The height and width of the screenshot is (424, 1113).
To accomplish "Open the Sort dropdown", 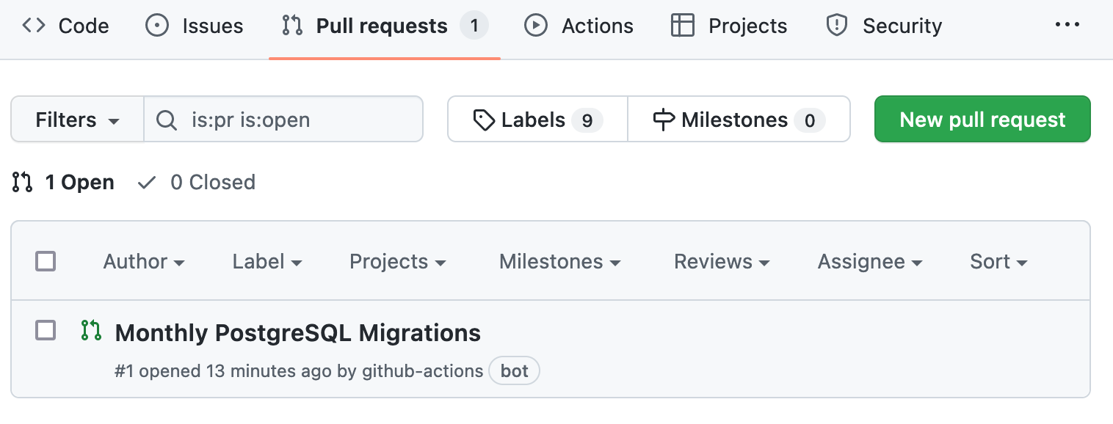I will 998,261.
